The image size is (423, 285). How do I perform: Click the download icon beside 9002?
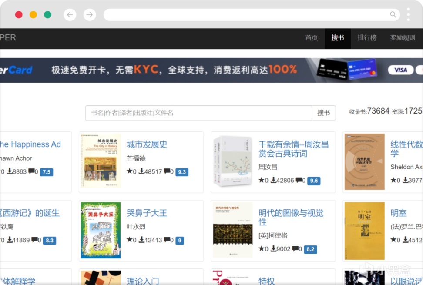point(273,248)
